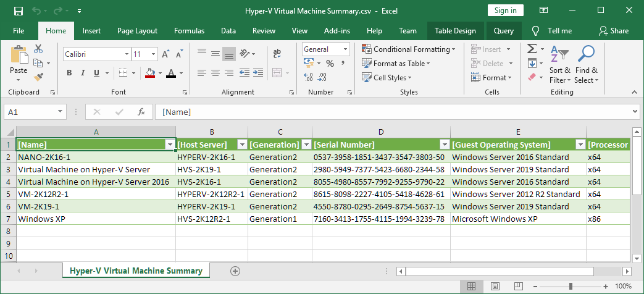This screenshot has width=644, height=294.
Task: Increase font size with large A
Action: click(x=165, y=54)
